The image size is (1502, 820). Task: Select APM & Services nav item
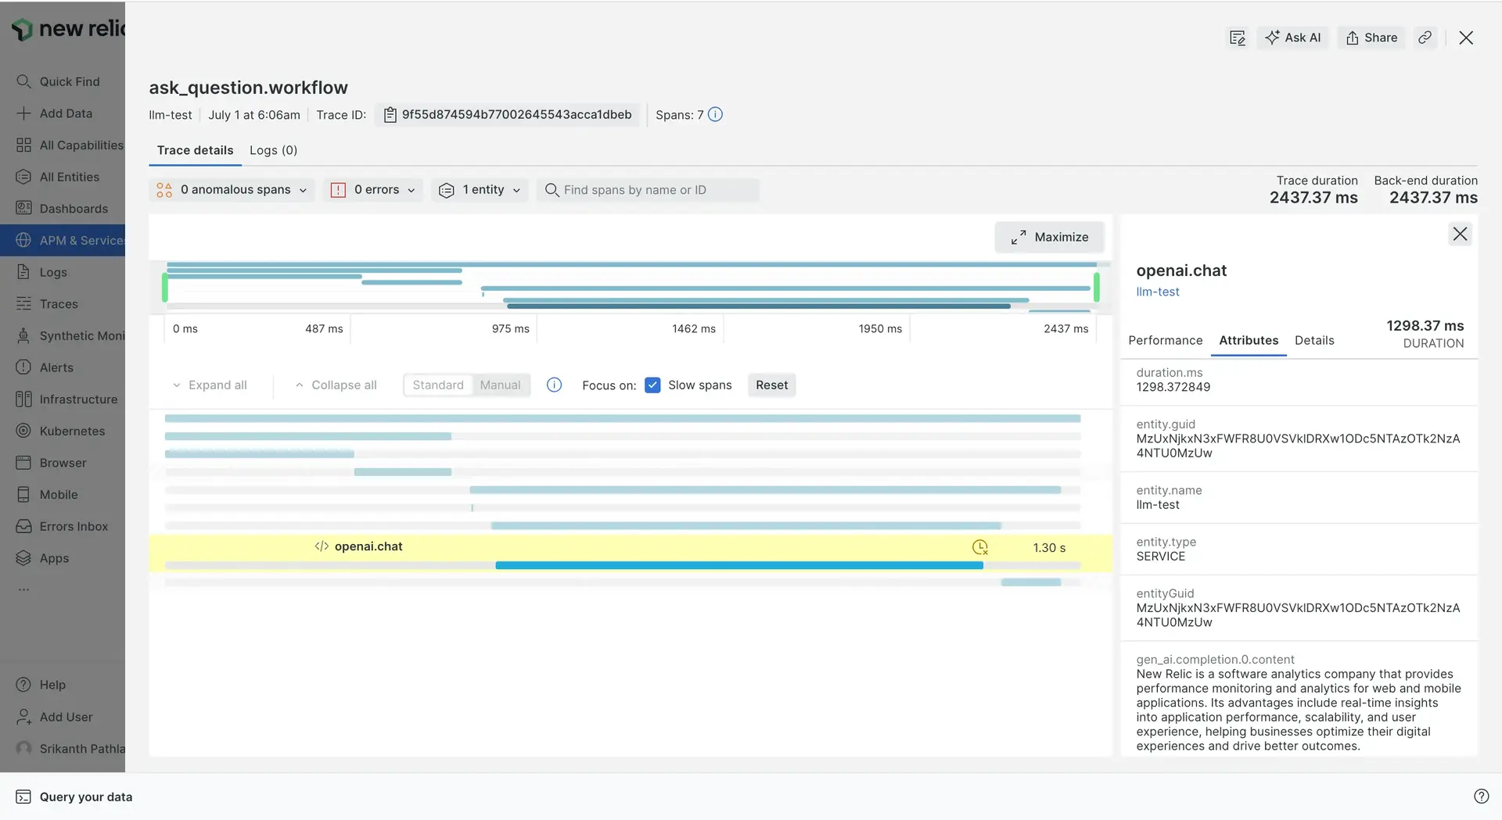tap(63, 240)
